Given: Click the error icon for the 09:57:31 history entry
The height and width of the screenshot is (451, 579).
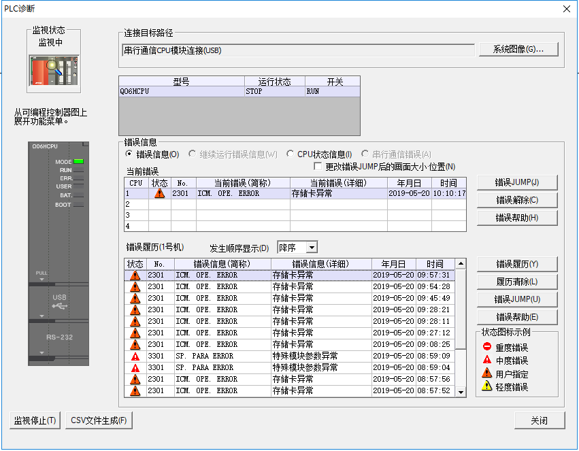Looking at the screenshot, I should coord(135,275).
